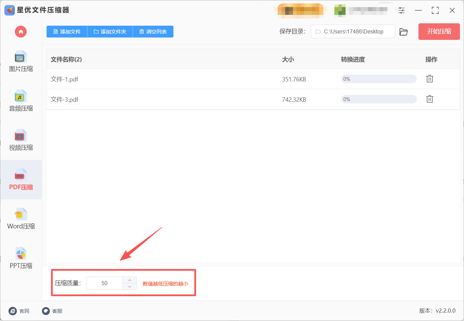
Task: Start compression with 开始压缩 button
Action: [439, 31]
